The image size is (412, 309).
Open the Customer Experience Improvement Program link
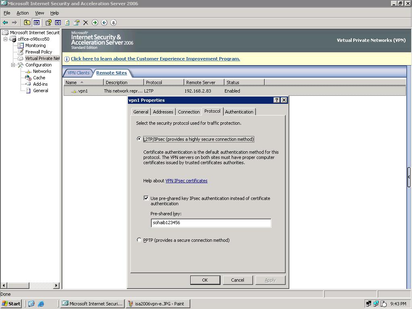point(155,59)
